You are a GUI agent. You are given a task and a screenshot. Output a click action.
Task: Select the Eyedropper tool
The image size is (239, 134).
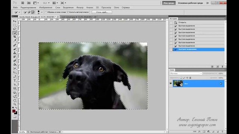15,41
